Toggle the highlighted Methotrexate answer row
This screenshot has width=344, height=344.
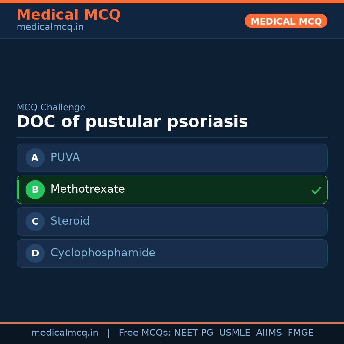pyautogui.click(x=172, y=190)
